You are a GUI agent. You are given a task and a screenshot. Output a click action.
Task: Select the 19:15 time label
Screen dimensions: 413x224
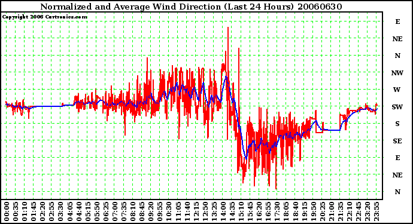(303, 211)
